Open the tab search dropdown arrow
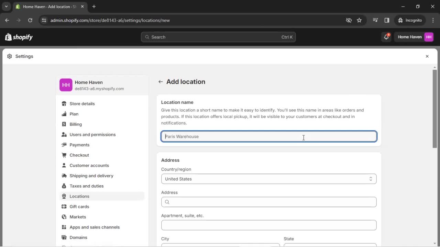Viewport: 440px width, 247px height. [6, 7]
